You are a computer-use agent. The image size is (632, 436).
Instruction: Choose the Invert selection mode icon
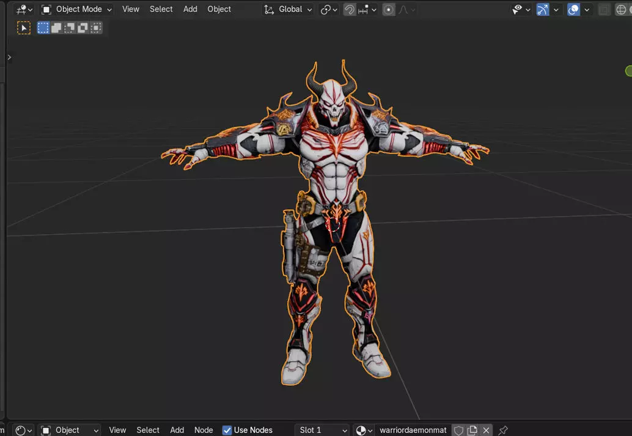coord(83,28)
